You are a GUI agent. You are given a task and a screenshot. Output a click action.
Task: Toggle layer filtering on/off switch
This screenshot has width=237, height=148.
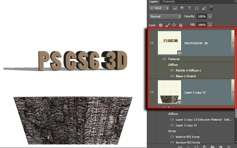pyautogui.click(x=211, y=8)
